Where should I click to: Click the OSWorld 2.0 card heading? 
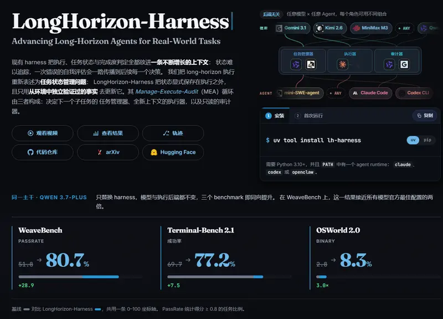pyautogui.click(x=338, y=230)
